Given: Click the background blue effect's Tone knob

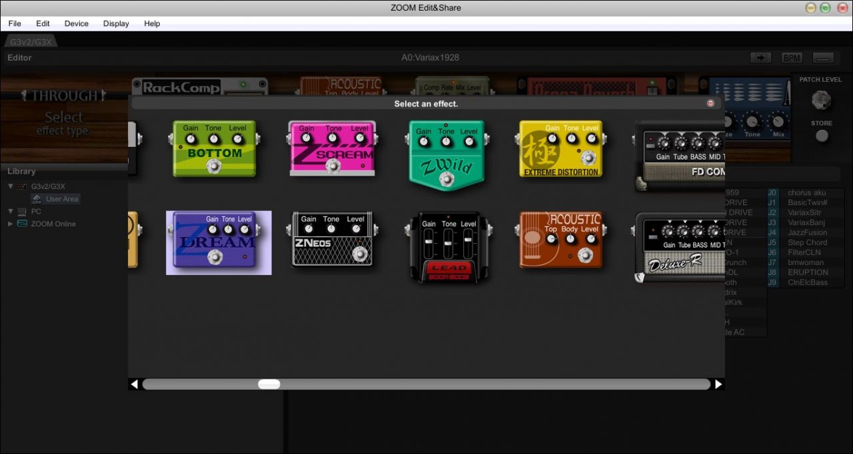Looking at the screenshot, I should pyautogui.click(x=752, y=122).
